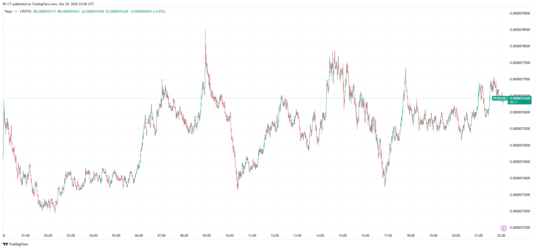
Task: Click the 01:00 time axis label
Action: tap(25, 236)
